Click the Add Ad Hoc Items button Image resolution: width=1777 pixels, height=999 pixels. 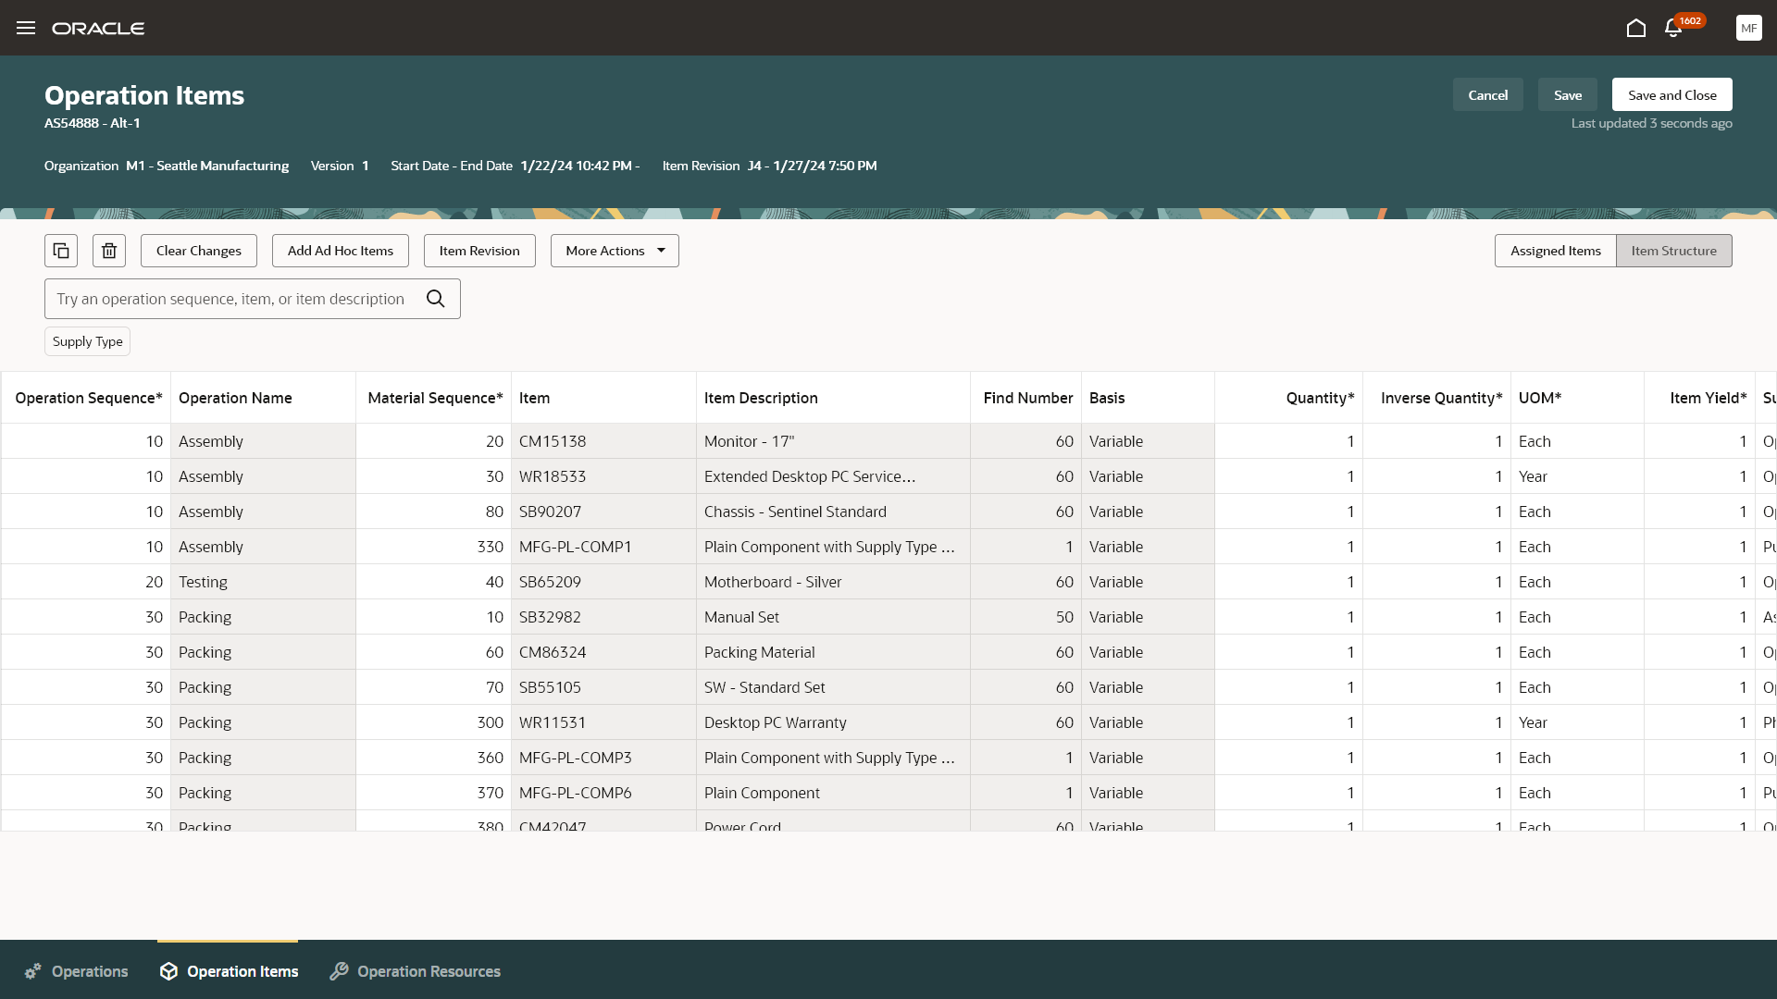coord(340,251)
